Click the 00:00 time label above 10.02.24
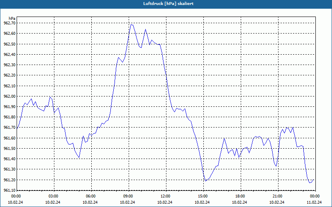 click(15, 196)
